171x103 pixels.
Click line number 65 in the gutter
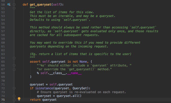point(3,62)
